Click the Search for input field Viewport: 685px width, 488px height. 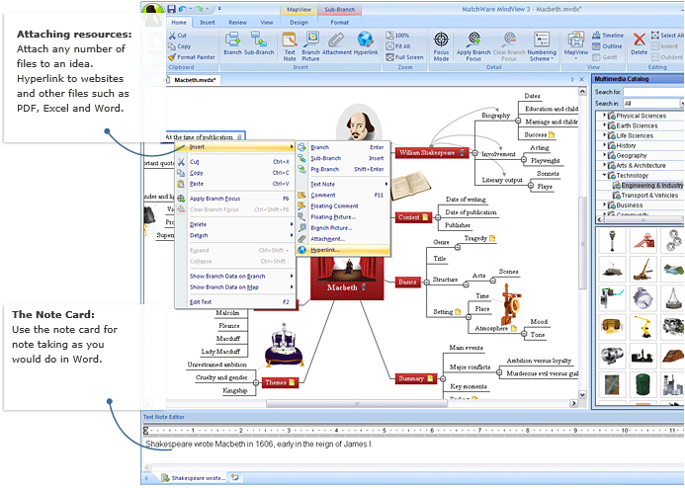(x=652, y=92)
